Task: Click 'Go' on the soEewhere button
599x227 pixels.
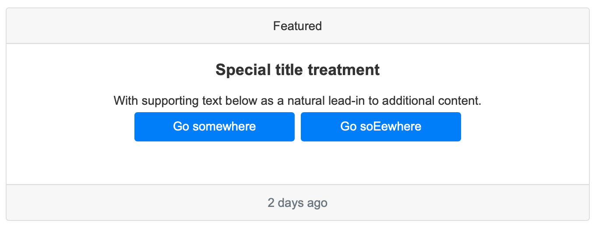Action: point(349,127)
